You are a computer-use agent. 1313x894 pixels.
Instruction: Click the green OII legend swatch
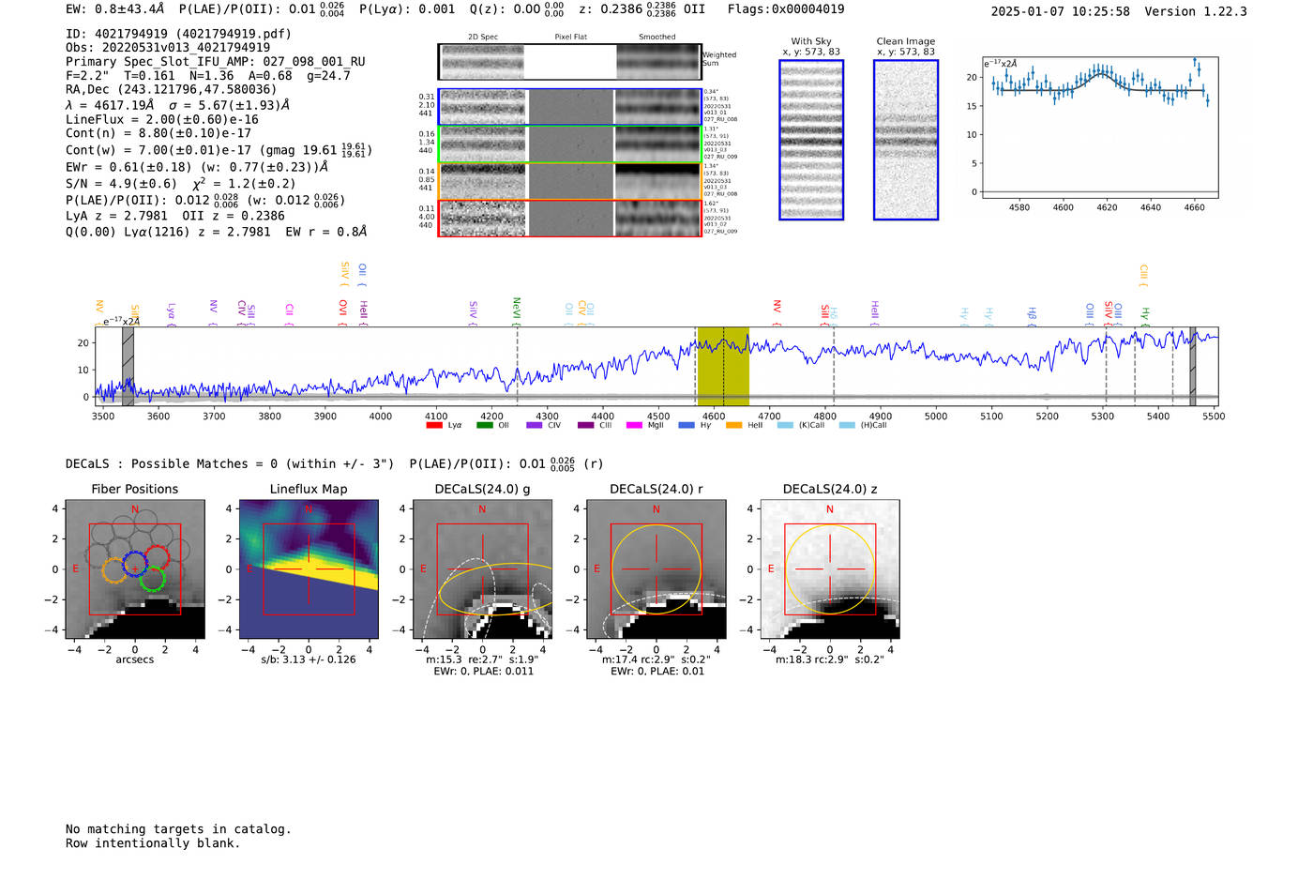click(x=484, y=425)
